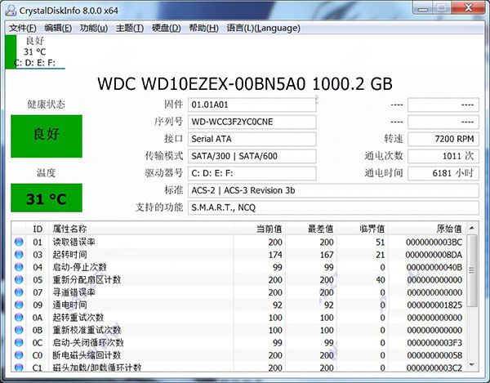Open the 主题(T) menu

[130, 28]
